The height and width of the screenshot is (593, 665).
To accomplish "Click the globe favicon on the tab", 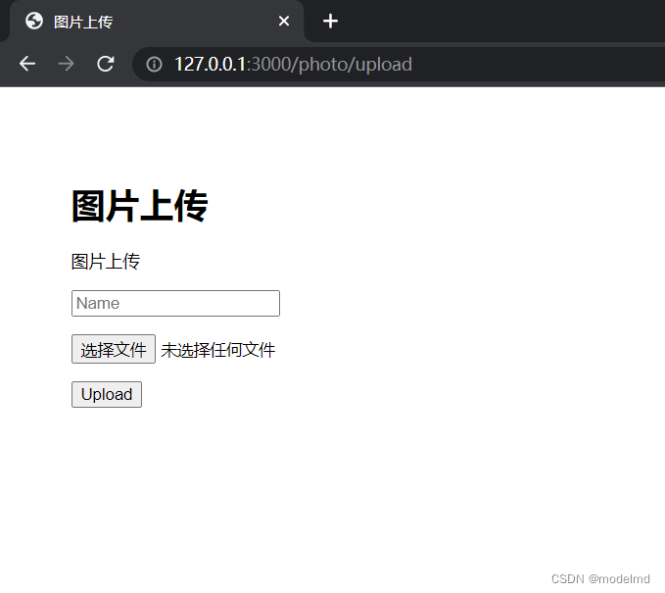I will click(34, 21).
